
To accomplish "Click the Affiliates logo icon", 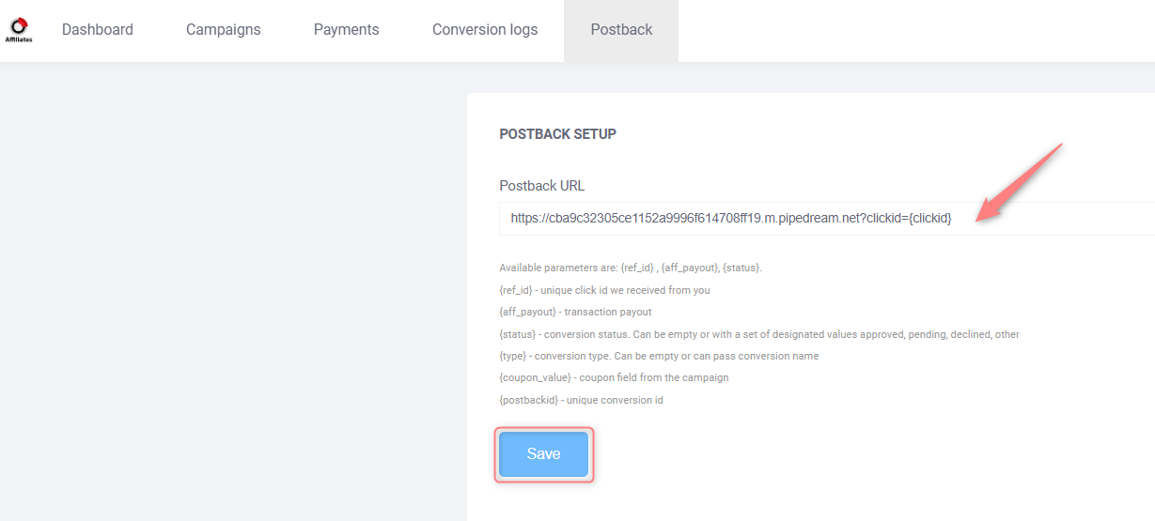I will (x=19, y=29).
